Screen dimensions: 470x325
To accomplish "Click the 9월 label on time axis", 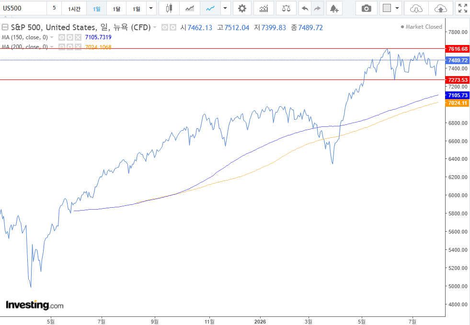I will point(155,322).
